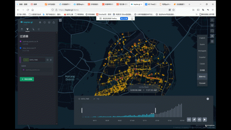Go back using the browser back arrow

(18, 10)
